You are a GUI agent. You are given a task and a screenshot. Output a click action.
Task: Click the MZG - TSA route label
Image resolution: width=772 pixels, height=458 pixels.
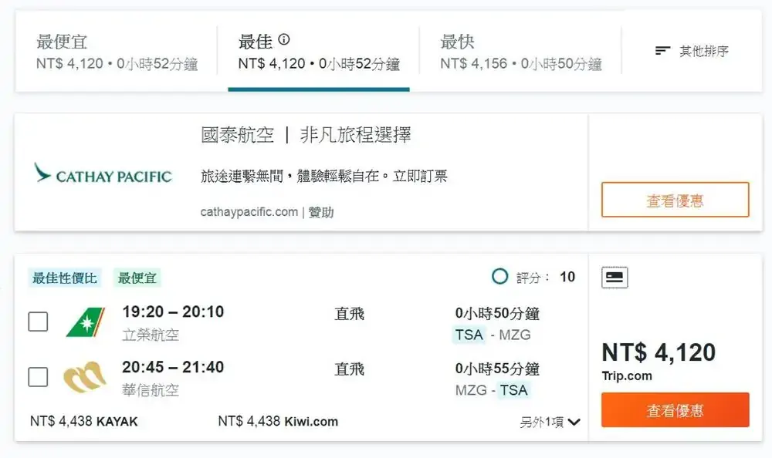(x=491, y=390)
